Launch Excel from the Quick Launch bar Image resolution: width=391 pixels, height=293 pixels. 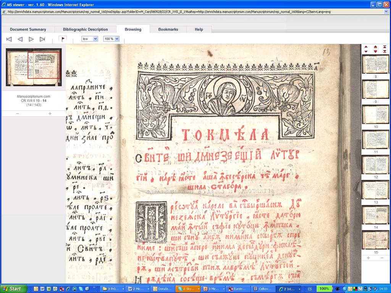(x=49, y=289)
